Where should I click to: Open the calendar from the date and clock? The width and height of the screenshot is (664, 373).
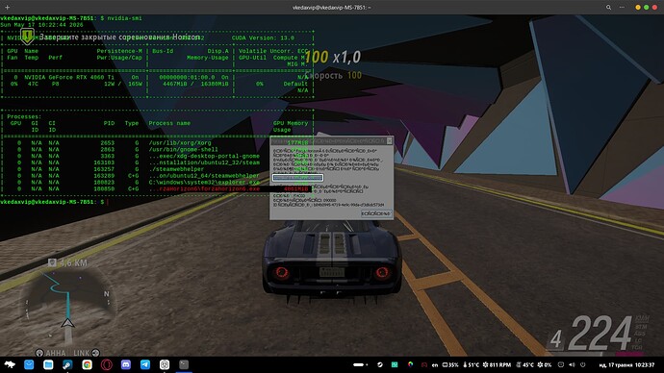coord(626,364)
